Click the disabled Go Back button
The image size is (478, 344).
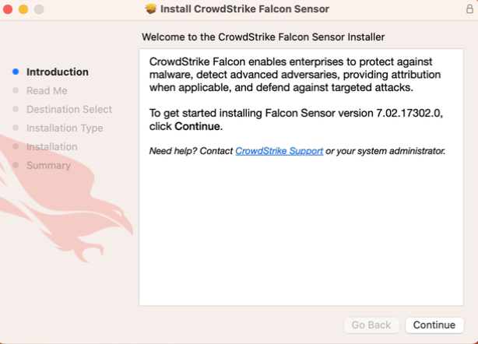pos(371,325)
